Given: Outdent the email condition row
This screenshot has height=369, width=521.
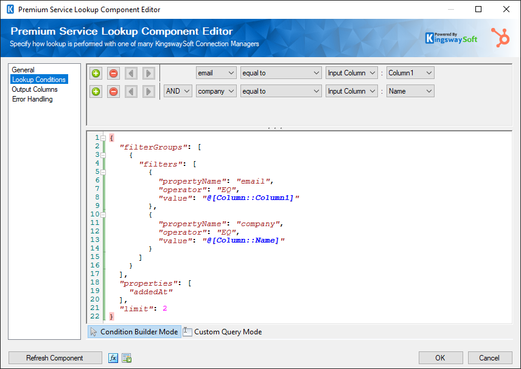Looking at the screenshot, I should [x=131, y=73].
